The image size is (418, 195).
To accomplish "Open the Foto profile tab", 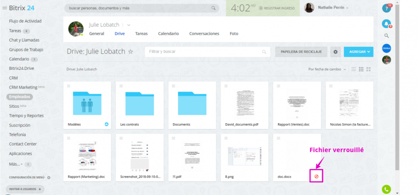I will 234,34.
